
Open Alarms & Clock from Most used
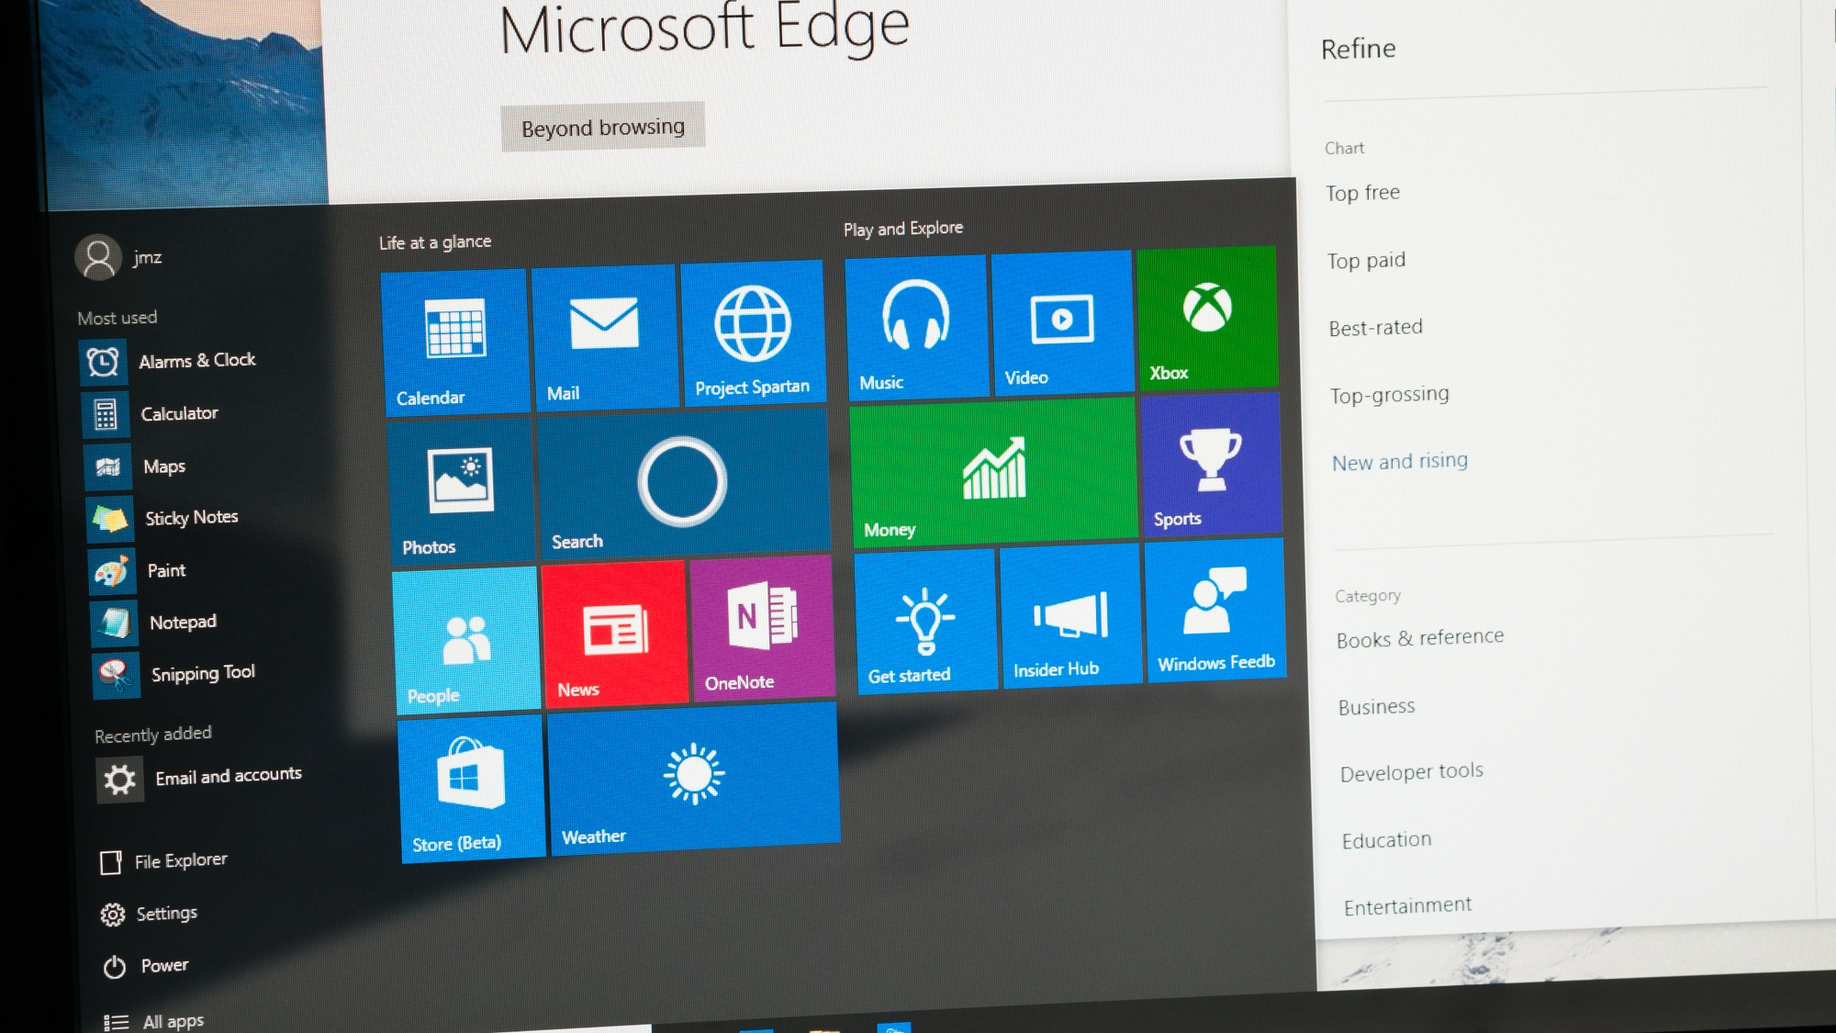[x=170, y=362]
